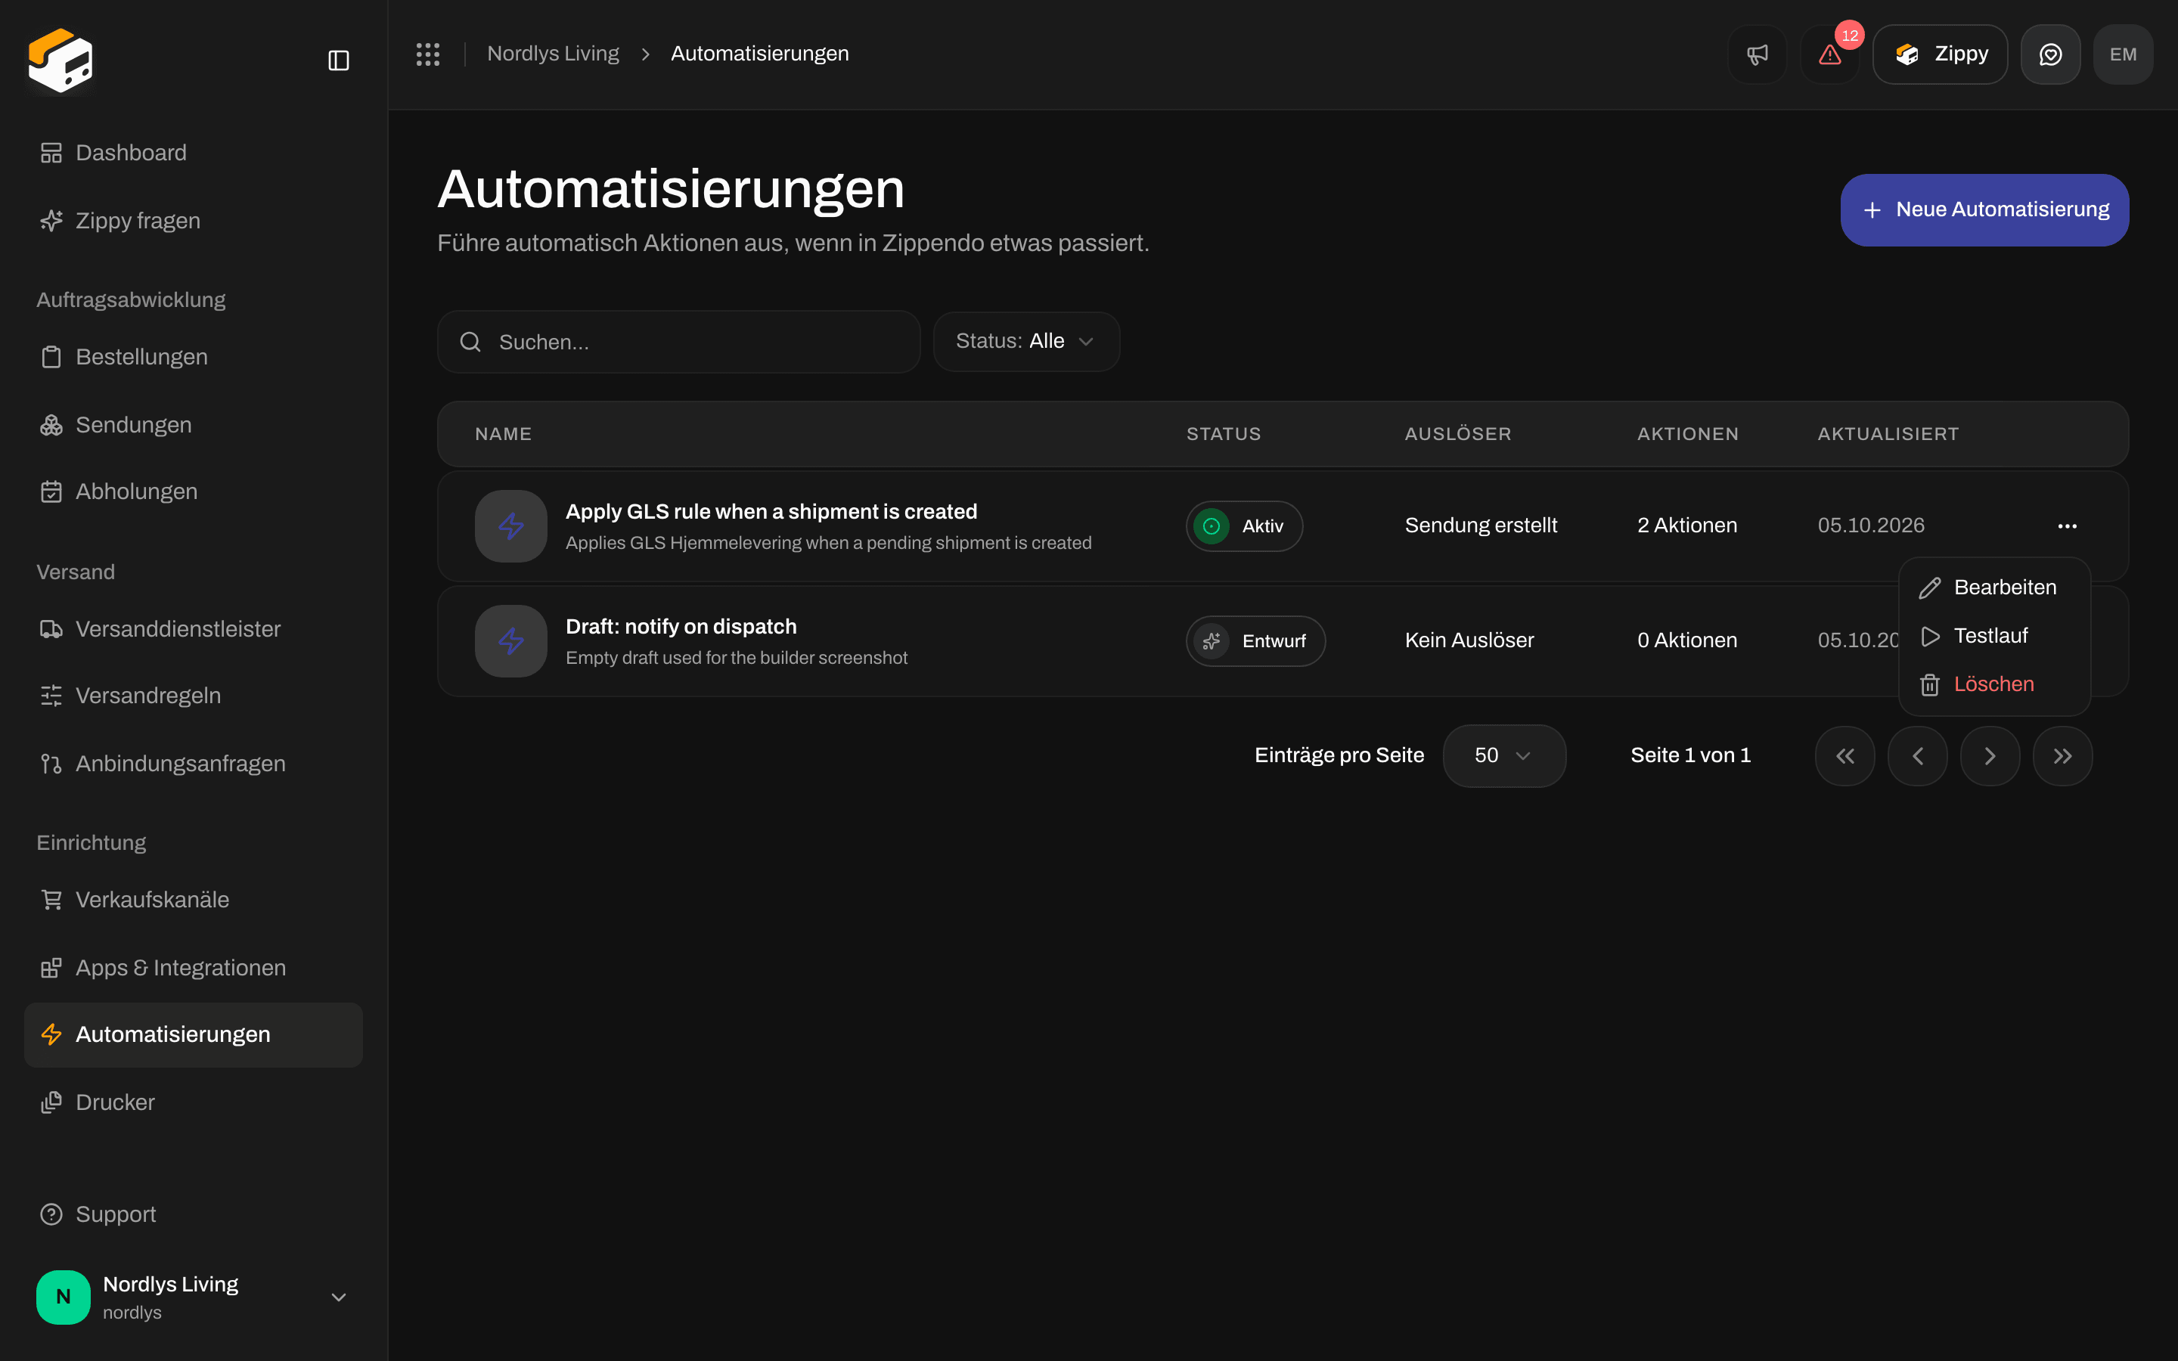Image resolution: width=2178 pixels, height=1361 pixels.
Task: Go to next page arrow
Action: tap(1990, 756)
